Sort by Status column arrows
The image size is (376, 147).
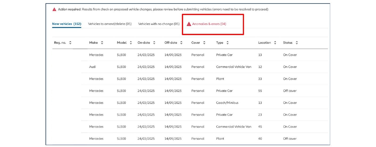[x=297, y=43]
